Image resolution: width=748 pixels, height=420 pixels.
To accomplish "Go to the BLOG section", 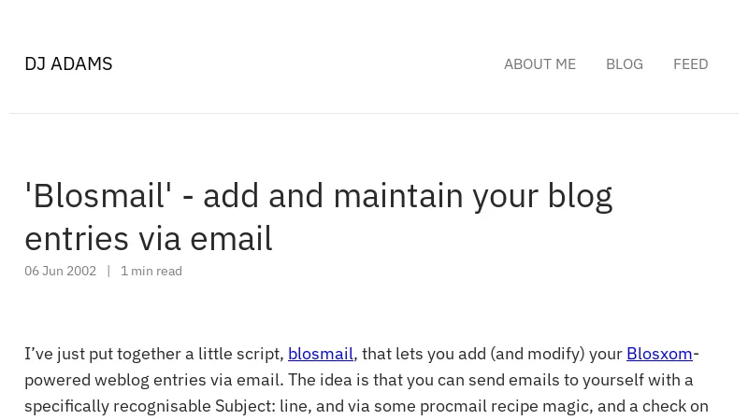I will [x=624, y=64].
